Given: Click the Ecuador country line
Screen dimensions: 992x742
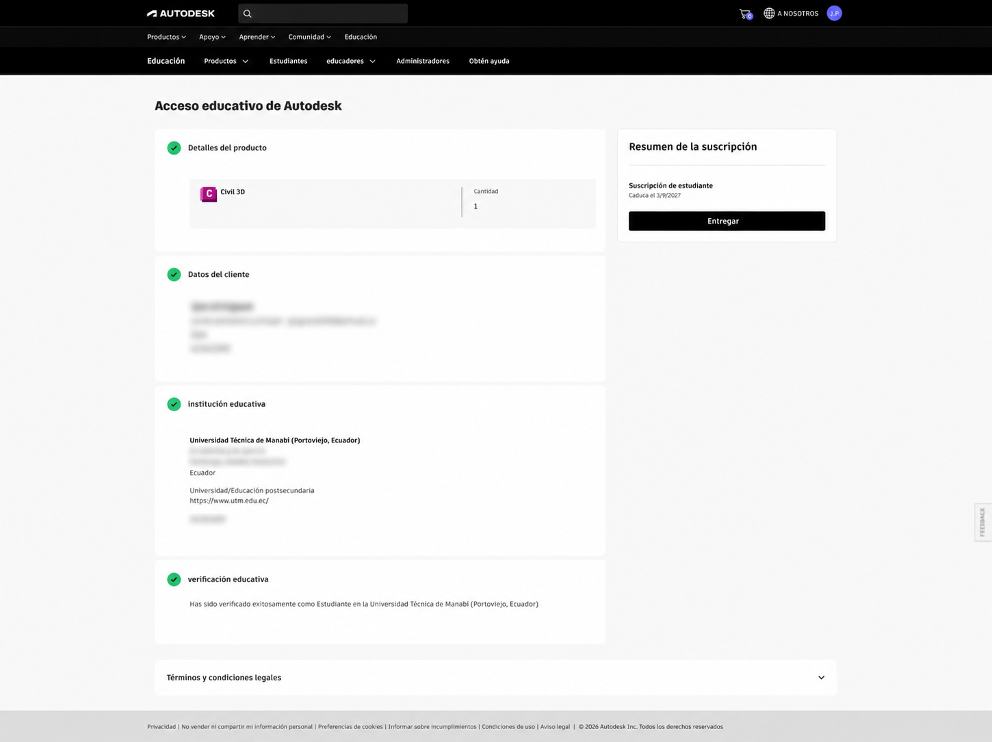Looking at the screenshot, I should pyautogui.click(x=203, y=473).
